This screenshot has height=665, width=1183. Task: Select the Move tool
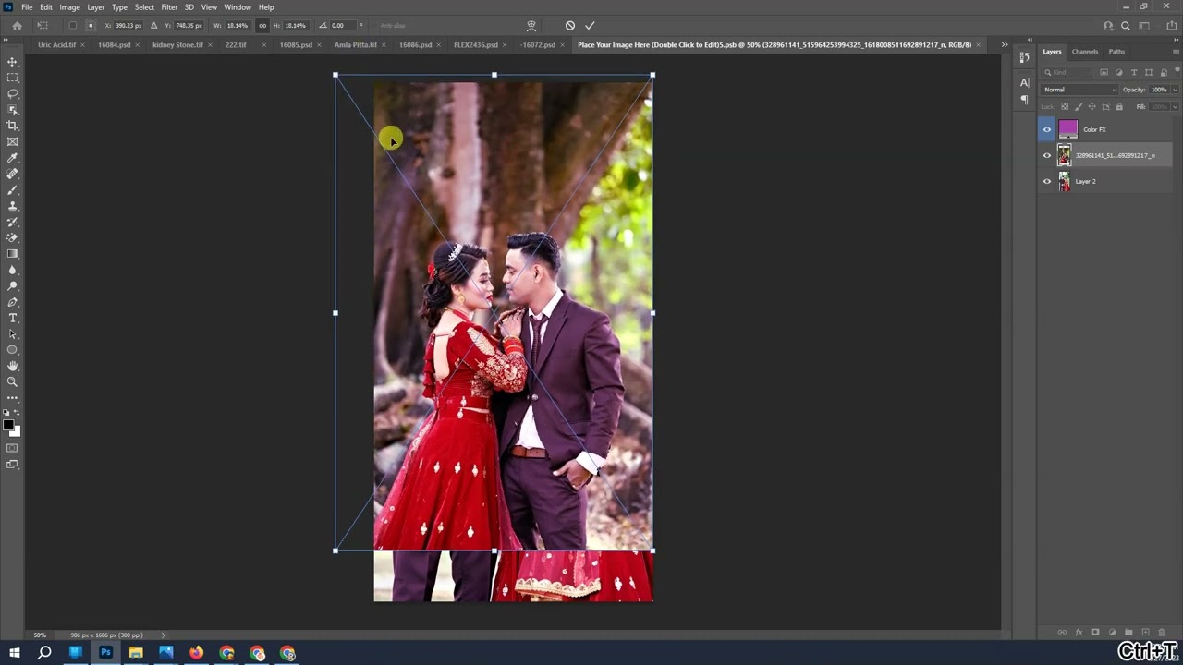[12, 62]
